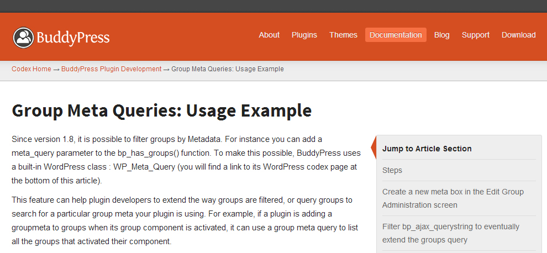Click the Jump to Article Section header
This screenshot has height=253, width=547.
click(427, 149)
